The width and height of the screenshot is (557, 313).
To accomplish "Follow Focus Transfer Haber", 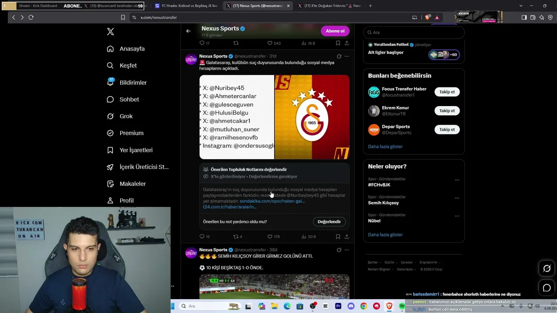I will (447, 92).
